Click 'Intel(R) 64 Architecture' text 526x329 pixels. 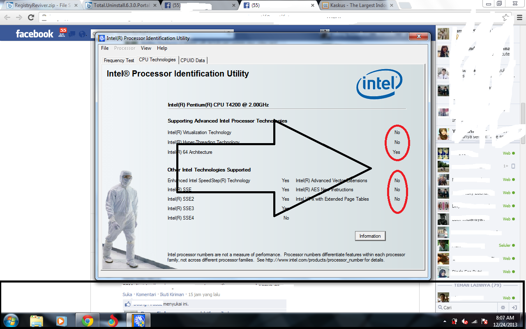pyautogui.click(x=190, y=152)
